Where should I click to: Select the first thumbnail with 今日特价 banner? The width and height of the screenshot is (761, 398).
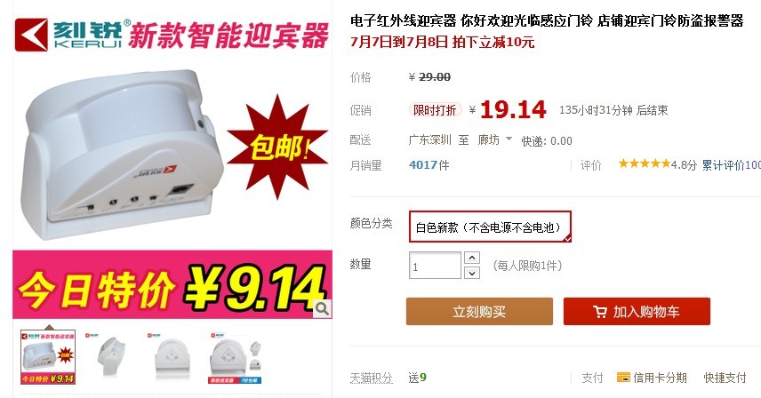48,357
